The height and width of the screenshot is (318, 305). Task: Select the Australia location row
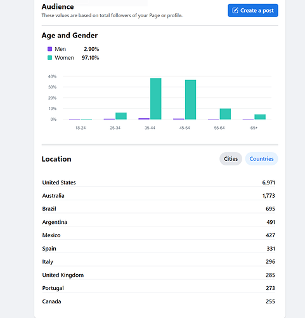[159, 196]
